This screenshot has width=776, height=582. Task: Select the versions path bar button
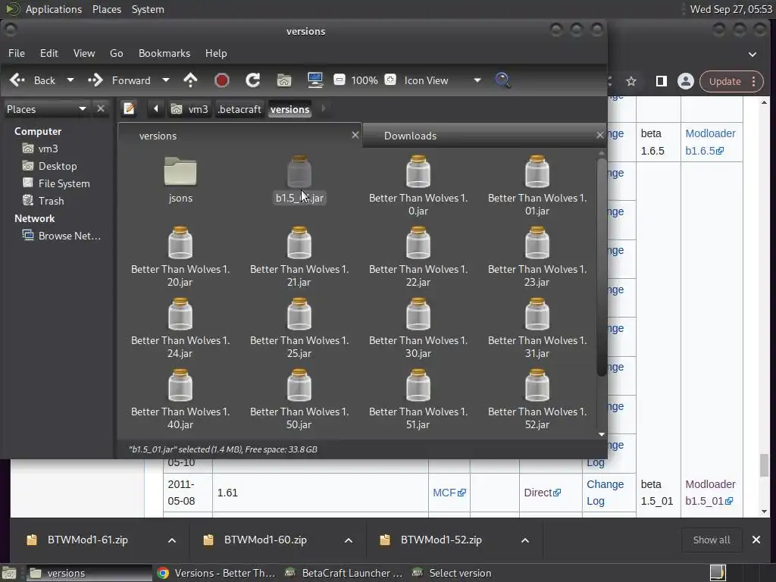click(x=290, y=109)
